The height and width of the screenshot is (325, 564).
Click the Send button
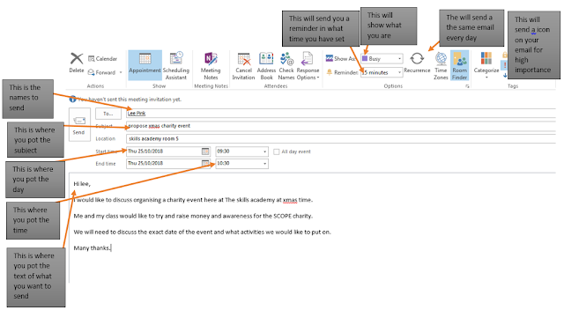pos(79,124)
